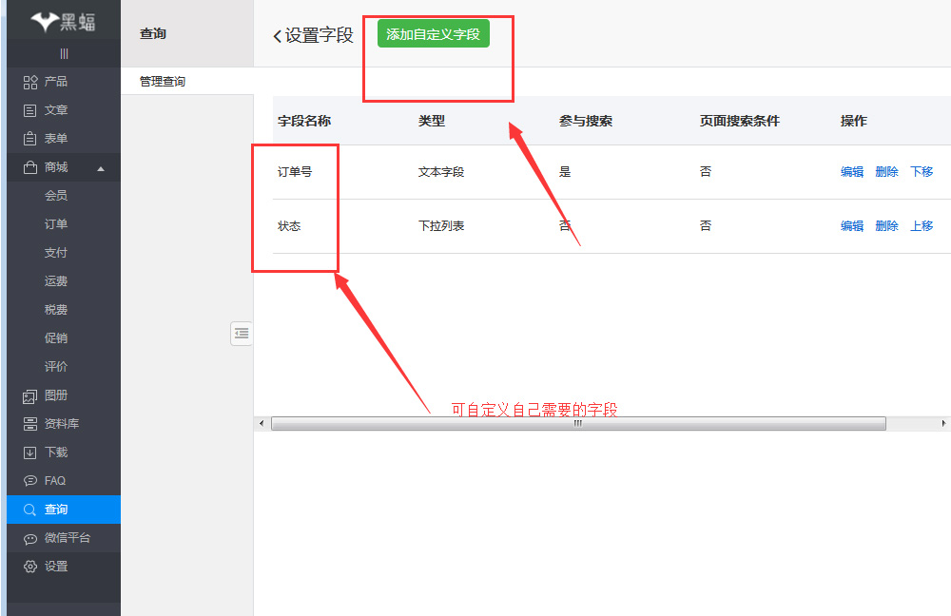Click the 图册 gallery icon
This screenshot has width=951, height=616.
point(30,395)
